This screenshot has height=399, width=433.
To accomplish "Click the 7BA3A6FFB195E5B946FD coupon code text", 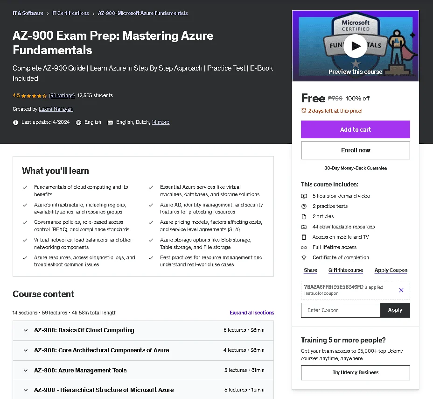I will coord(334,287).
